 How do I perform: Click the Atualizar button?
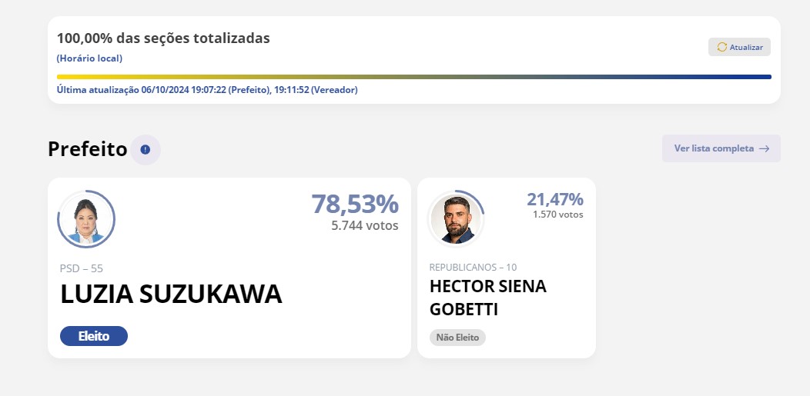click(739, 47)
